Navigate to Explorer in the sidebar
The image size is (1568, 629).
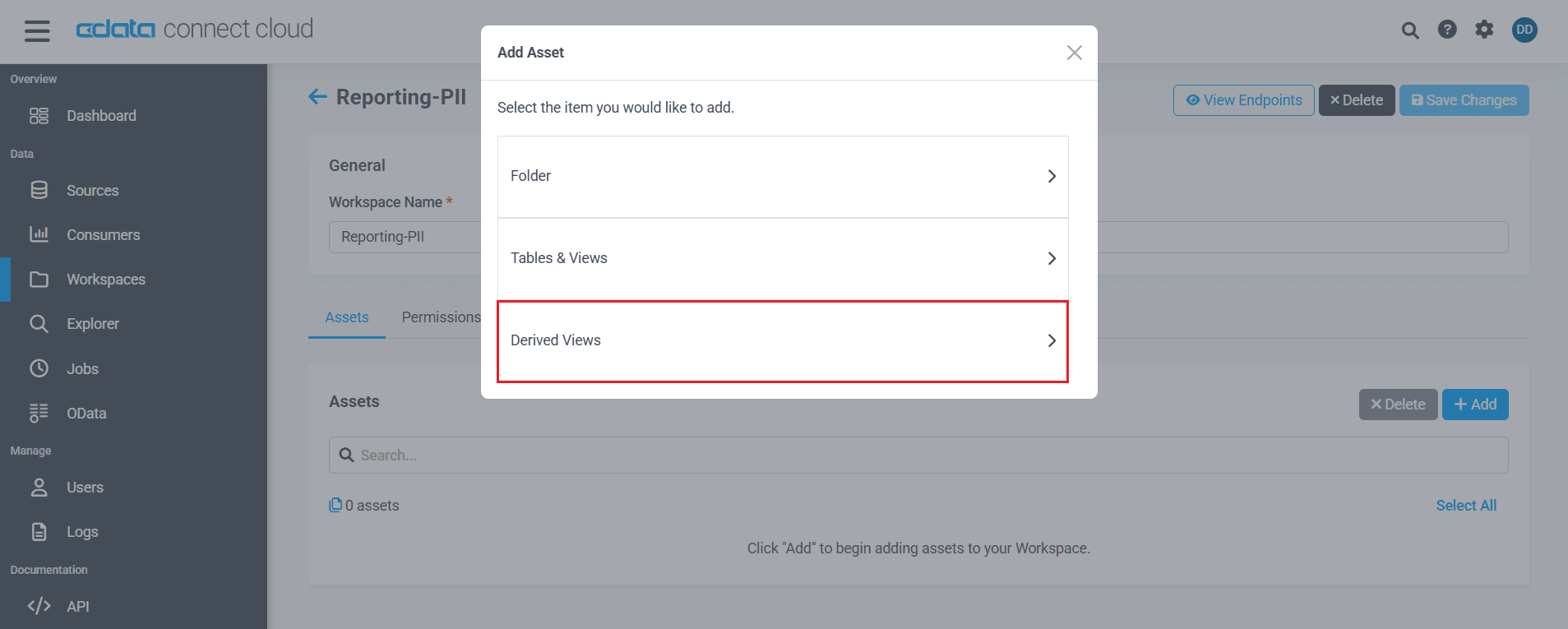tap(92, 324)
